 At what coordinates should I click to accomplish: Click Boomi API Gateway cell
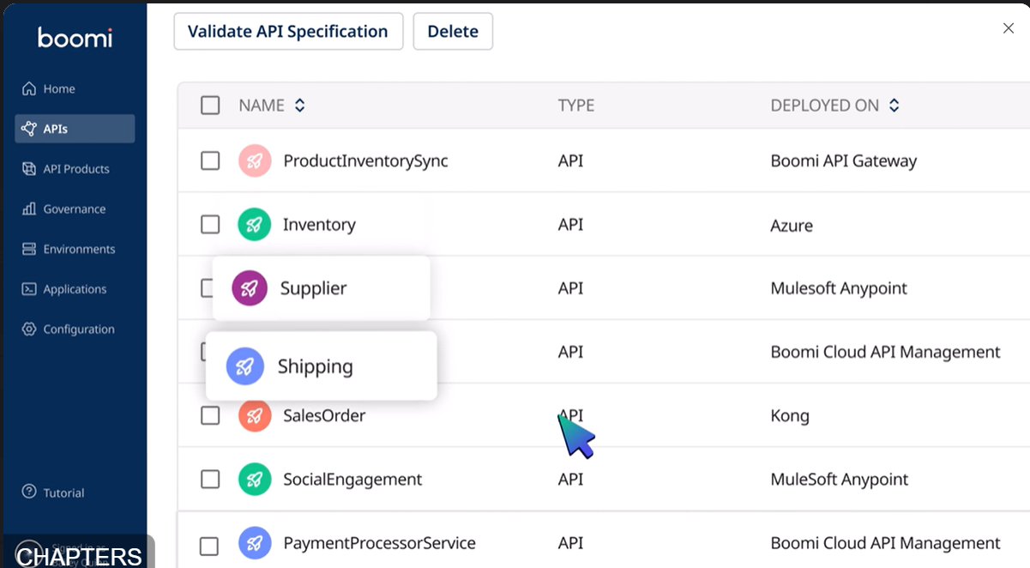tap(844, 160)
